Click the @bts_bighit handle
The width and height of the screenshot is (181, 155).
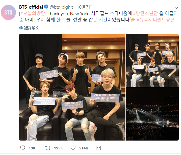(x=61, y=7)
